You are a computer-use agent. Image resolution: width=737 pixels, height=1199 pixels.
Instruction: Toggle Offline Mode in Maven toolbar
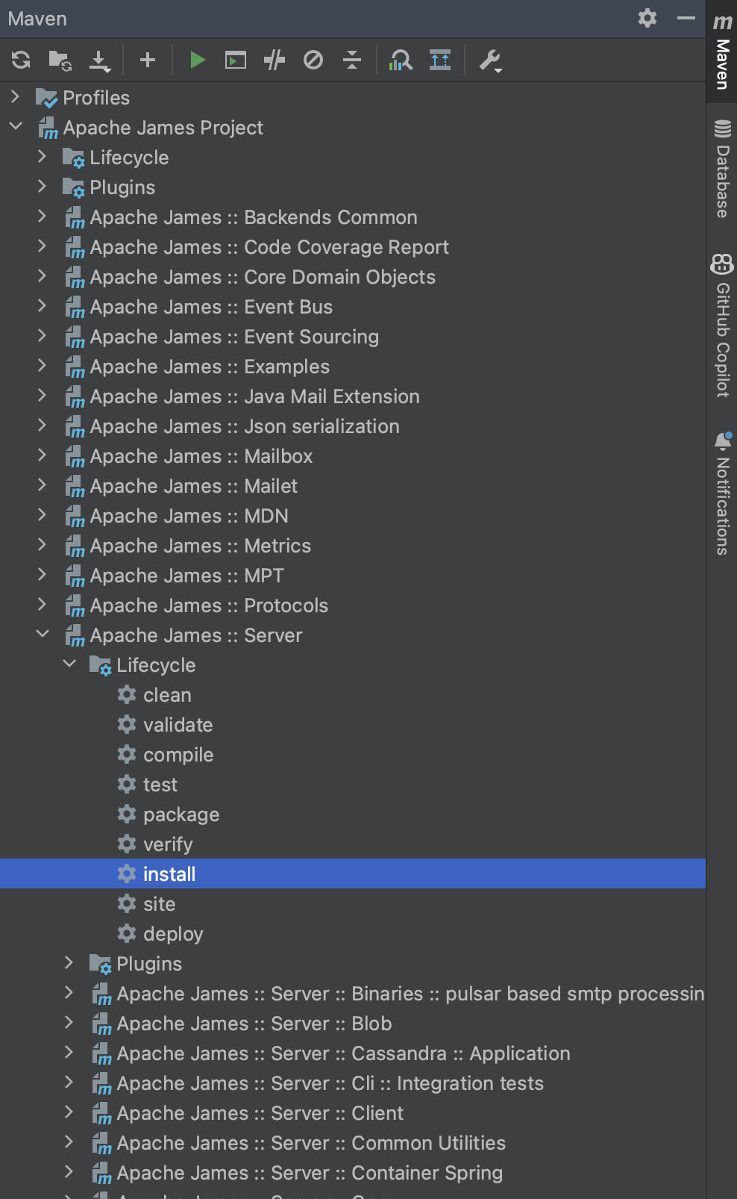275,60
